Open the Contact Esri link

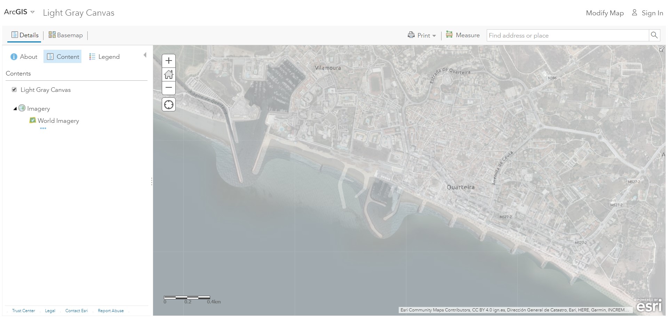pos(77,311)
